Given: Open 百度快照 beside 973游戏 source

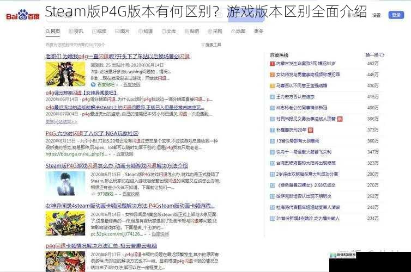Looking at the screenshot, I should 131,194.
